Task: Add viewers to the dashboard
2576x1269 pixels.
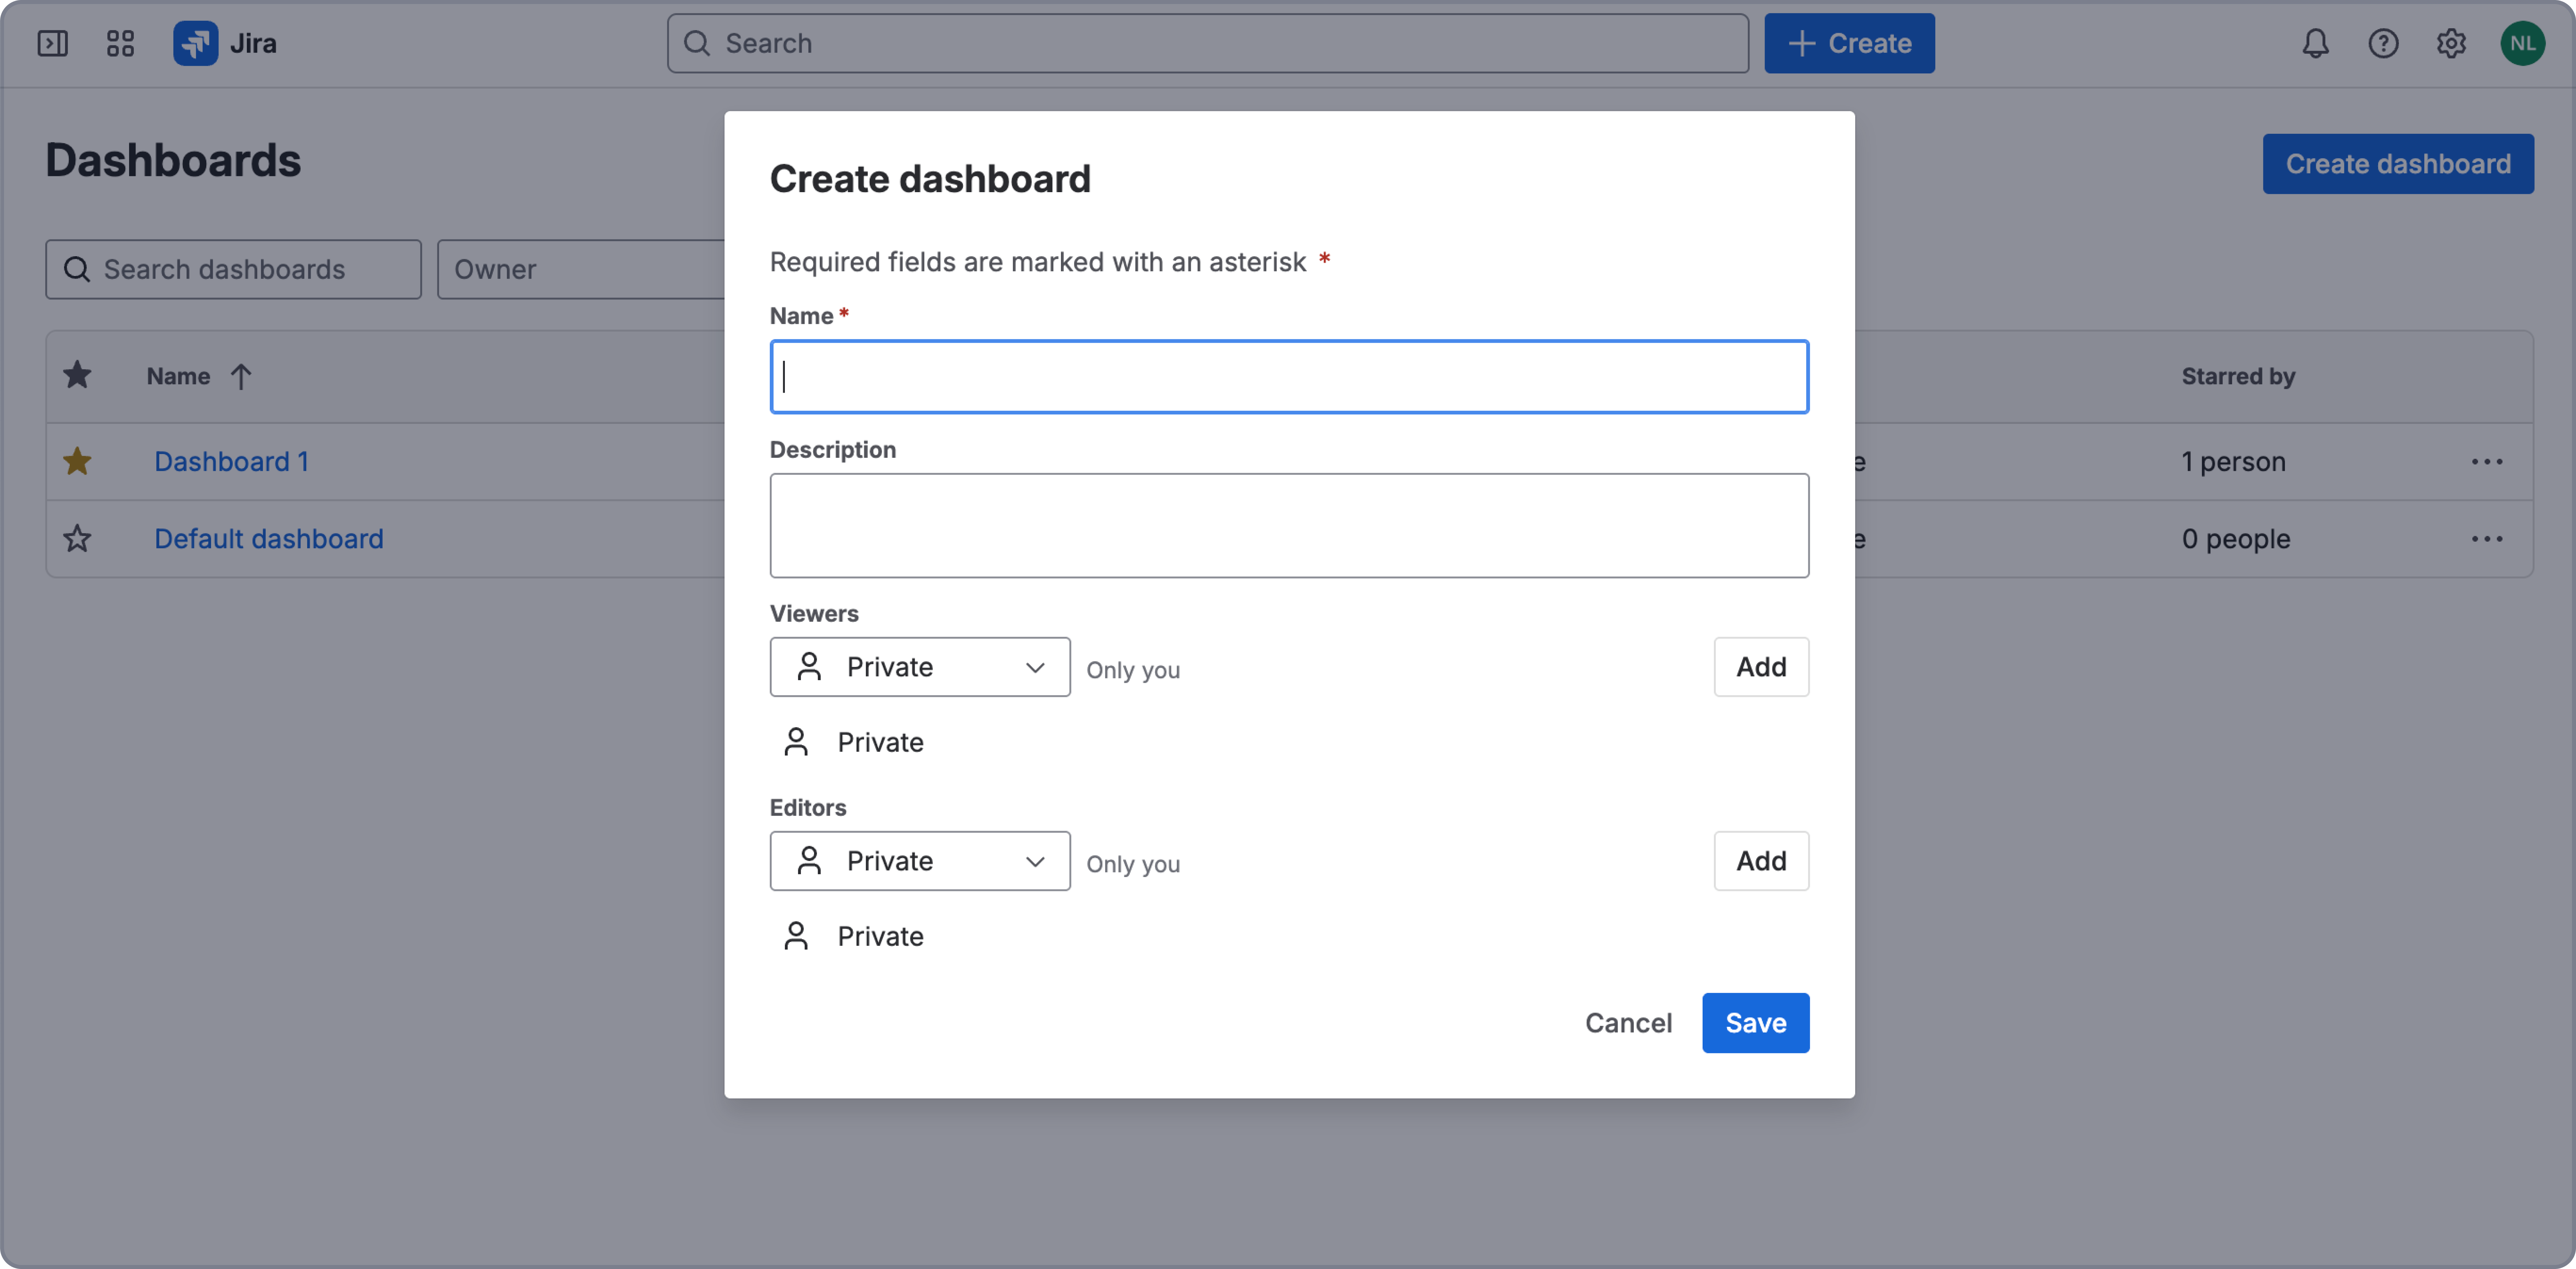Action: (x=1760, y=667)
